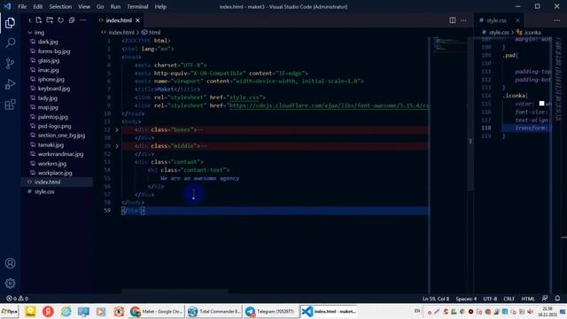The height and width of the screenshot is (319, 567).
Task: Click the feedback icon in status bar
Action: [x=545, y=299]
